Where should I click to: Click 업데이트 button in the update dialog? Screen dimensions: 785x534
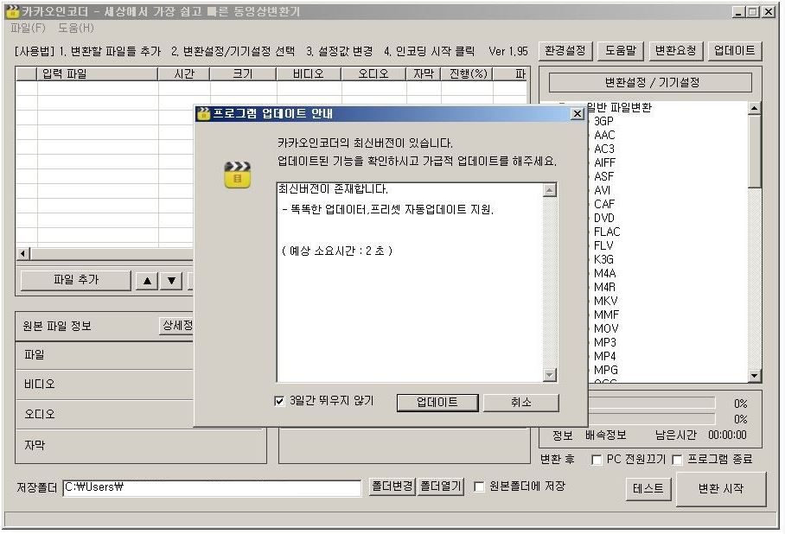[x=437, y=403]
